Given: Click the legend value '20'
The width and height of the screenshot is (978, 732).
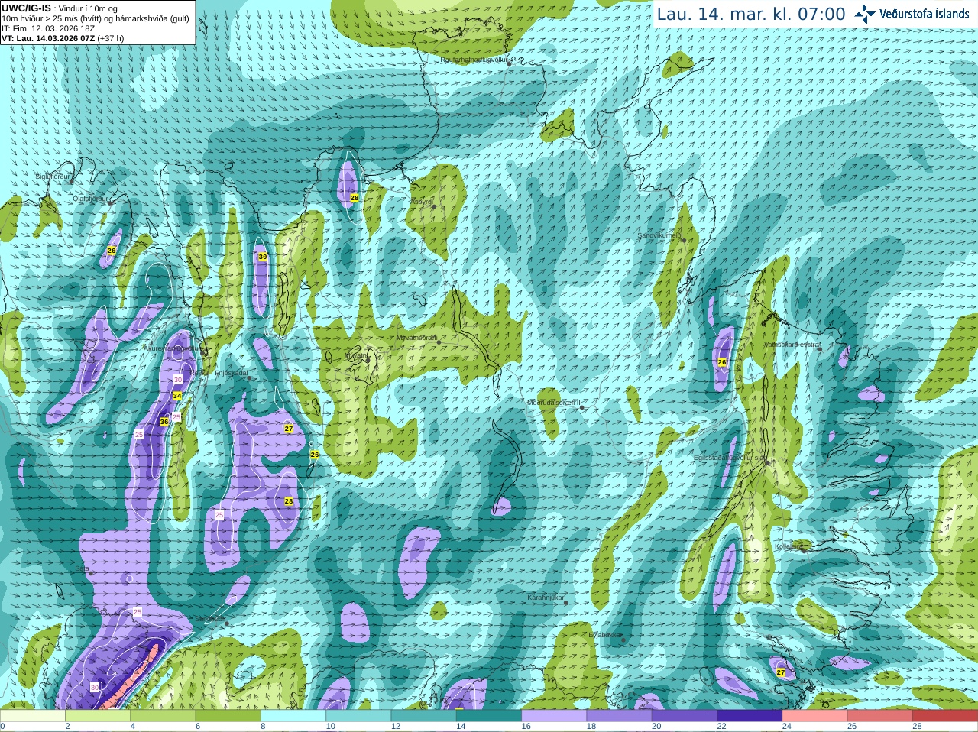Looking at the screenshot, I should coord(656,727).
